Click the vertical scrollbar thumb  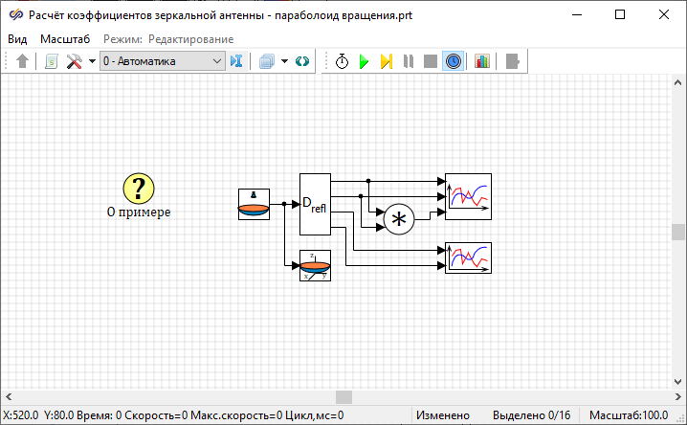678,232
